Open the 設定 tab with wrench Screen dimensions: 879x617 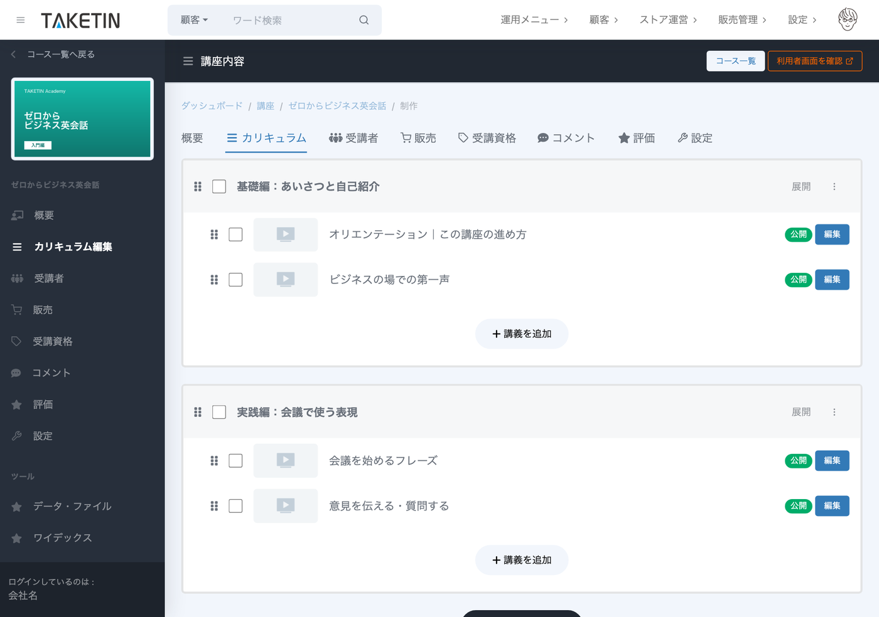(x=695, y=139)
